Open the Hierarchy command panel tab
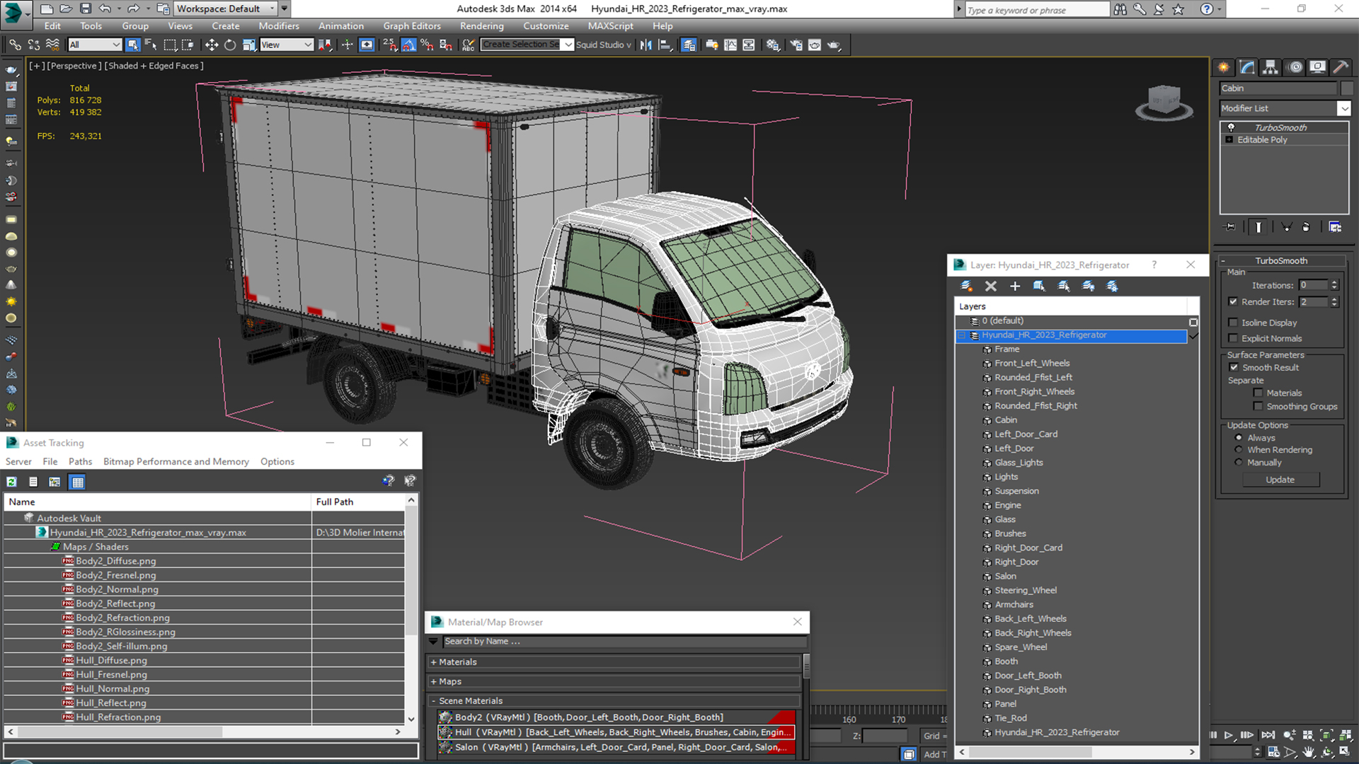The image size is (1359, 764). coord(1271,67)
